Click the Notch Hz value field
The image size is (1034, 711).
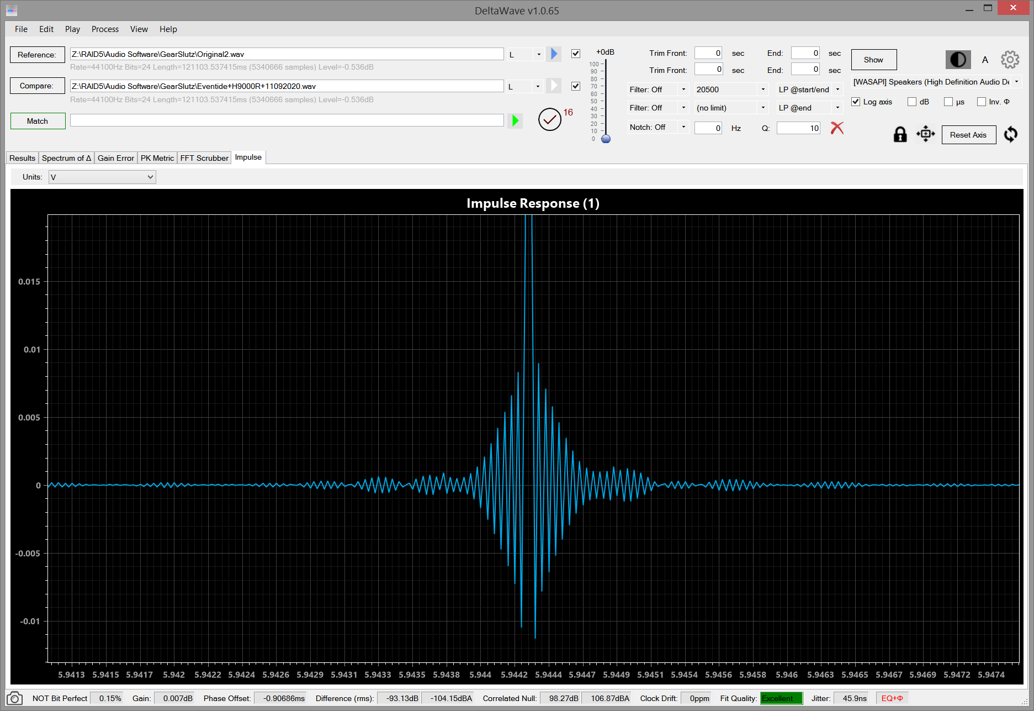tap(708, 128)
